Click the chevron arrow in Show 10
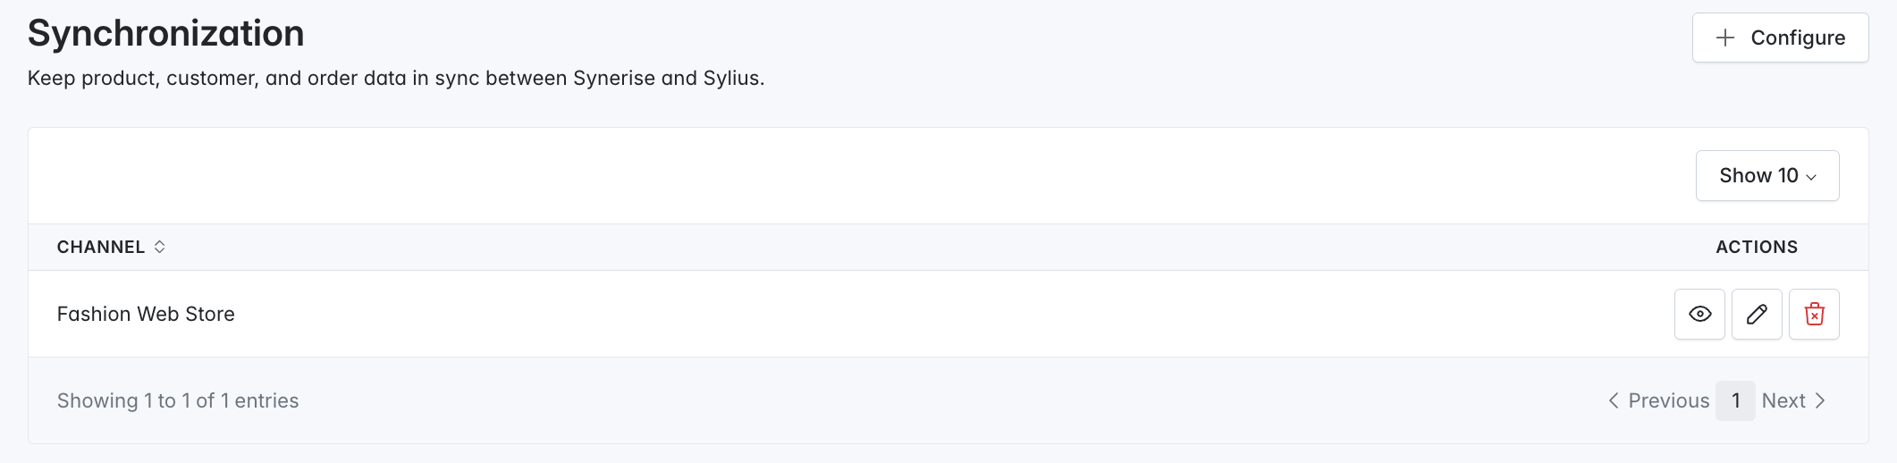 (1811, 177)
